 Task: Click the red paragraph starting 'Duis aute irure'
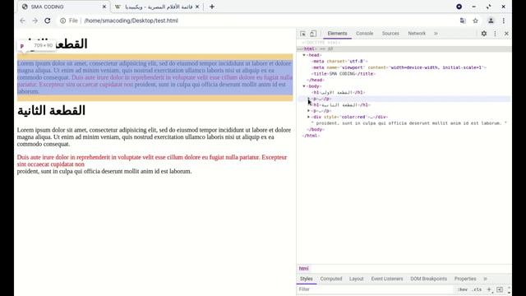[152, 161]
